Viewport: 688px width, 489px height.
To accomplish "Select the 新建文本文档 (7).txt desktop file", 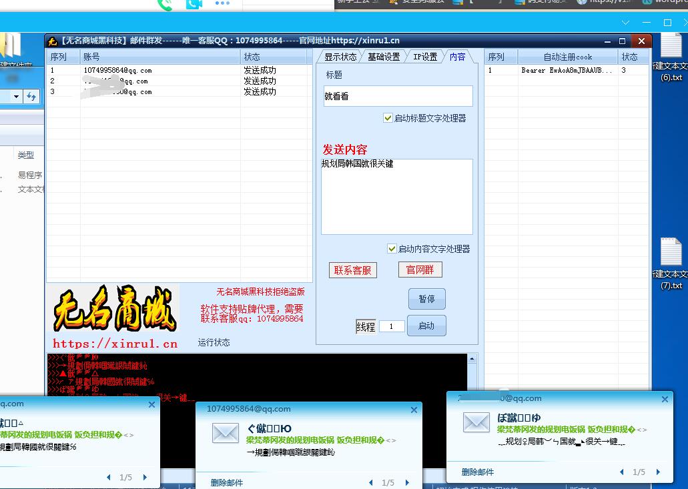I will [x=671, y=264].
